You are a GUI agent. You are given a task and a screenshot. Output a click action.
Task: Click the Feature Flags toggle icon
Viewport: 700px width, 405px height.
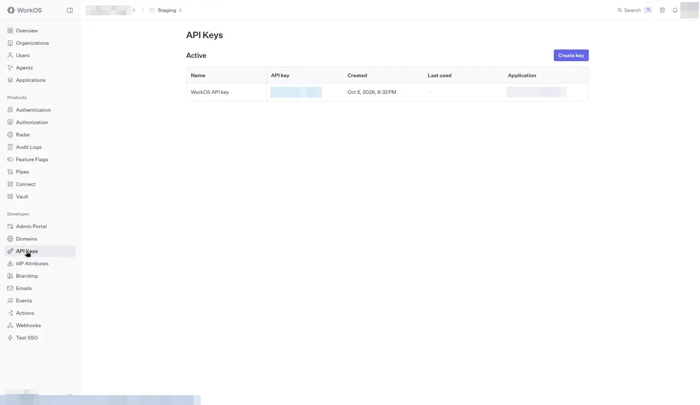click(x=10, y=159)
